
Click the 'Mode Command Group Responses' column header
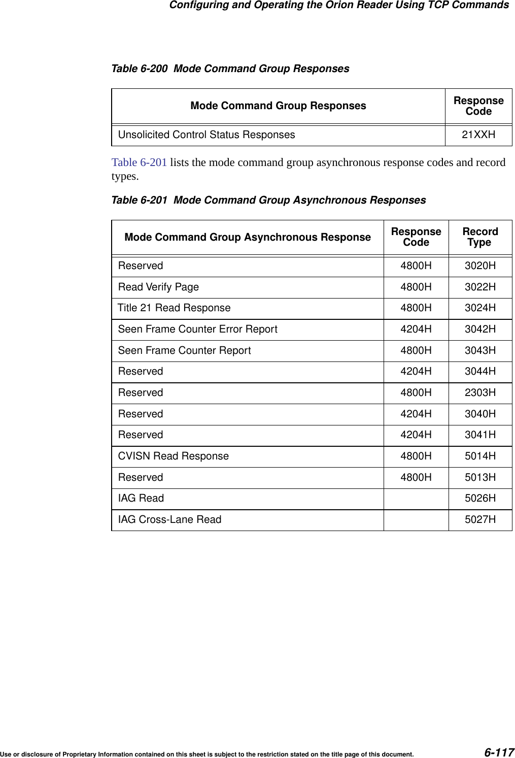(278, 106)
